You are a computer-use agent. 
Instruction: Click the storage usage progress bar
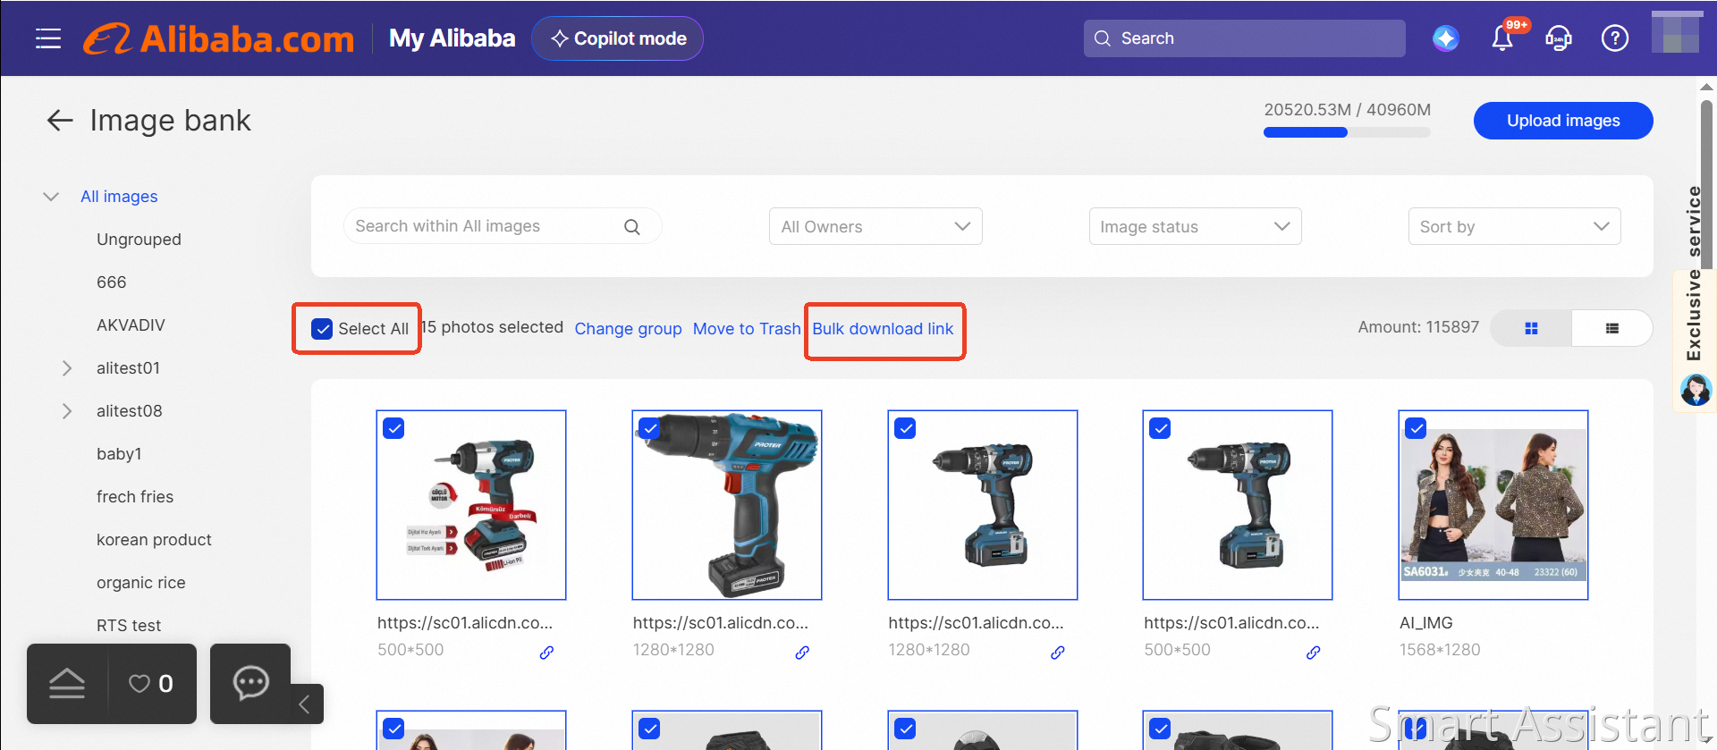(x=1347, y=132)
